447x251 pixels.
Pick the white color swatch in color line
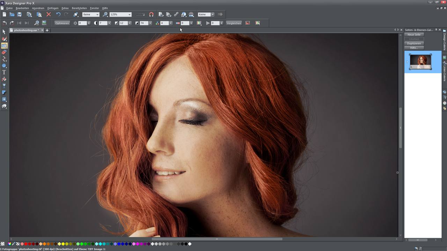click(190, 244)
